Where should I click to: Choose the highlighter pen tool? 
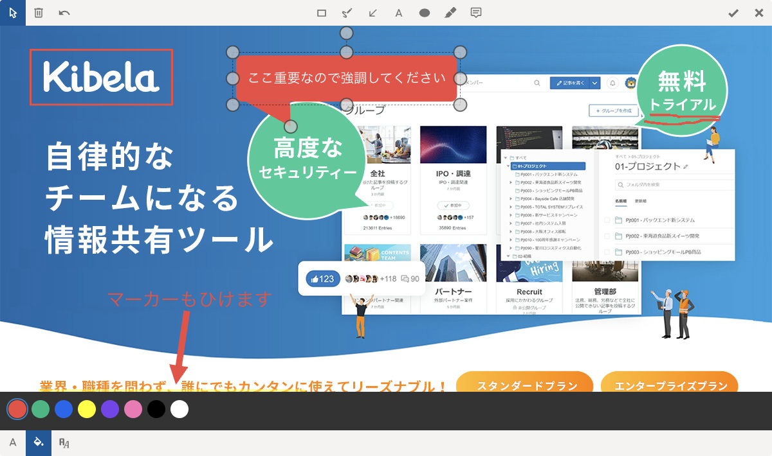(450, 13)
